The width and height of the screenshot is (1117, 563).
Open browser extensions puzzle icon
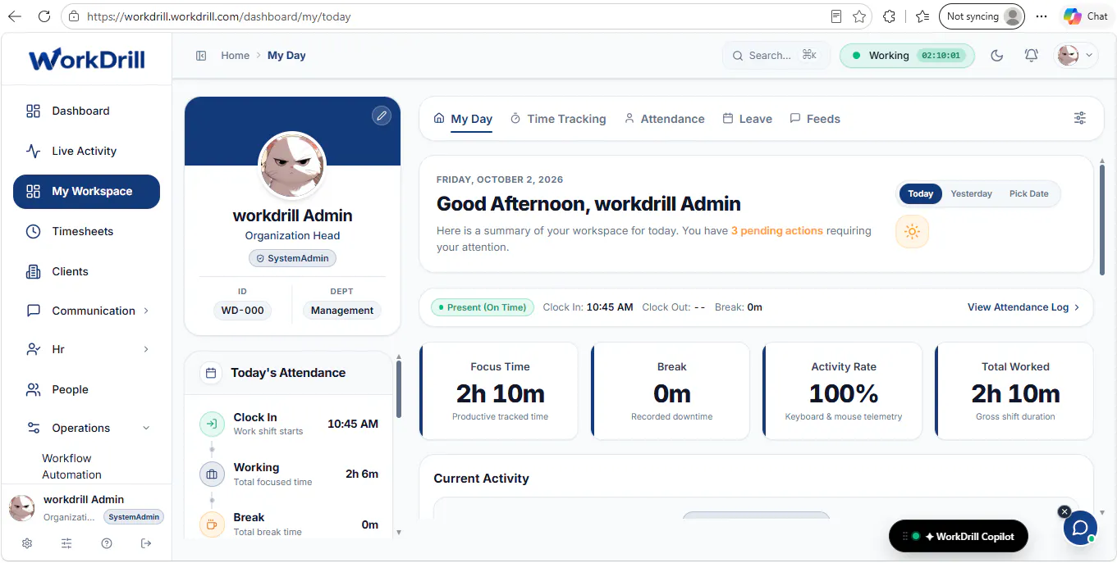[889, 16]
